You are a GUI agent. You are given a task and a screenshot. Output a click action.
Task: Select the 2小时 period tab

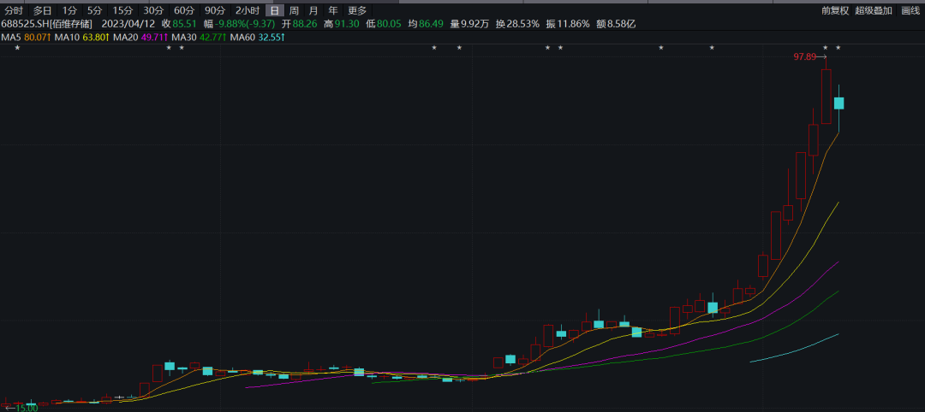[248, 10]
